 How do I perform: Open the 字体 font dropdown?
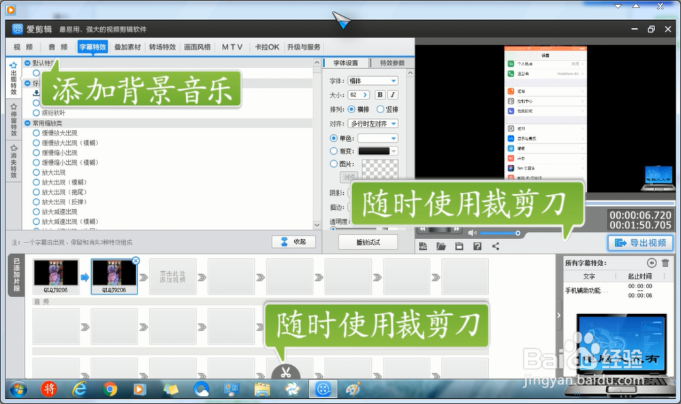[373, 81]
